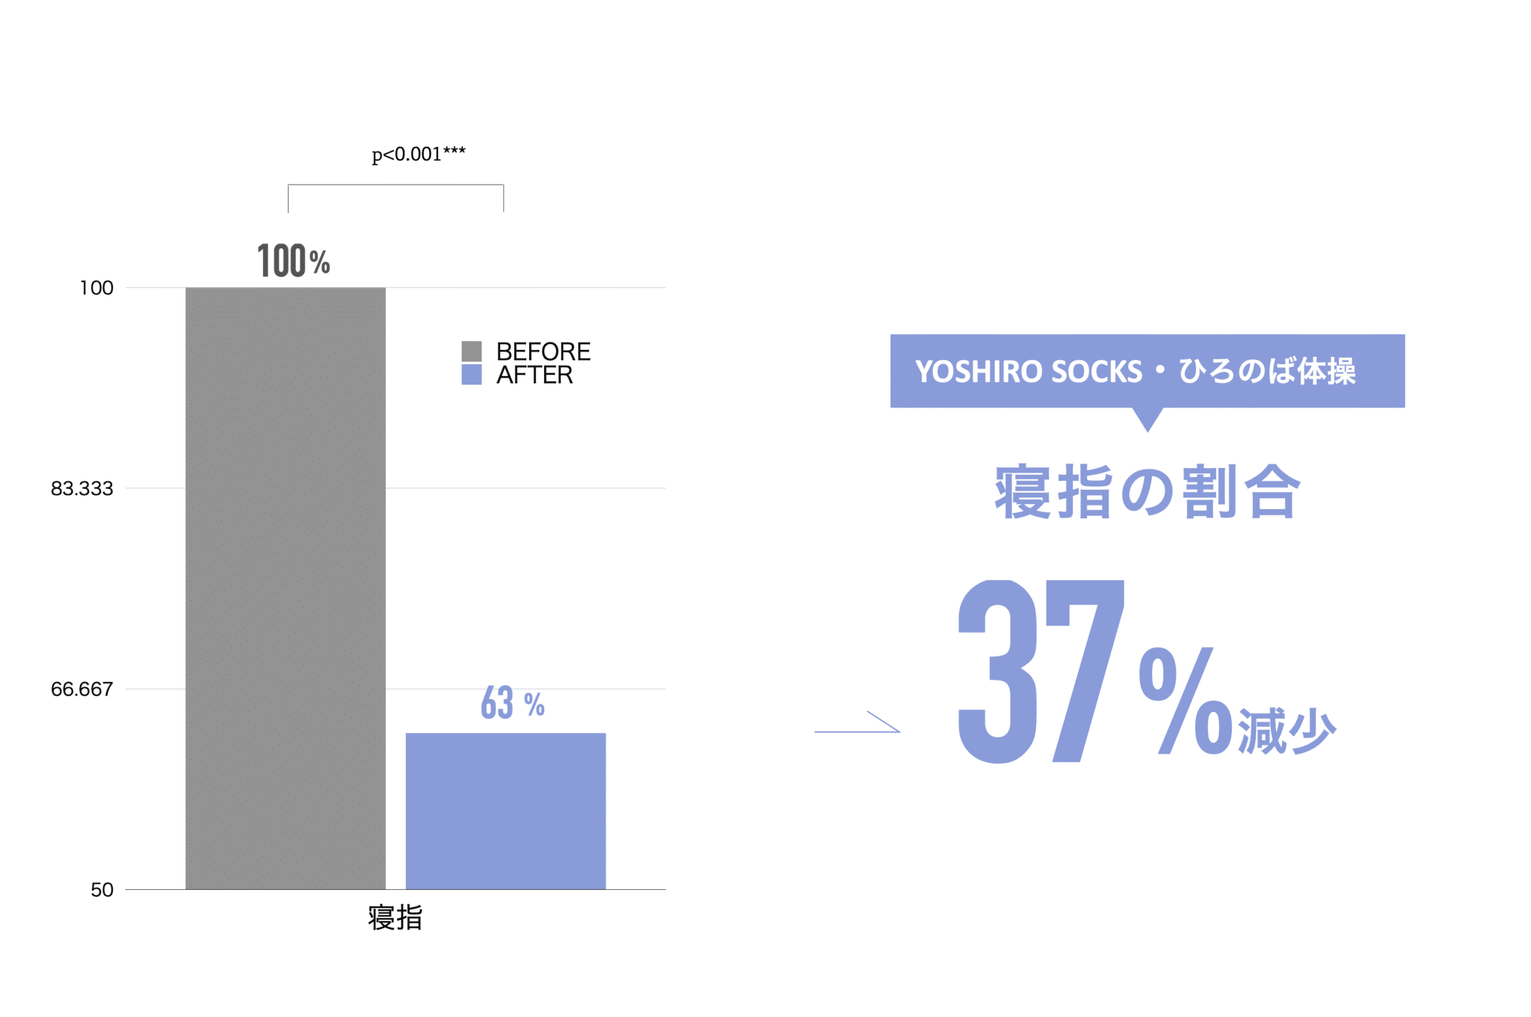
Task: Click the large 37 number
Action: coord(1041,672)
